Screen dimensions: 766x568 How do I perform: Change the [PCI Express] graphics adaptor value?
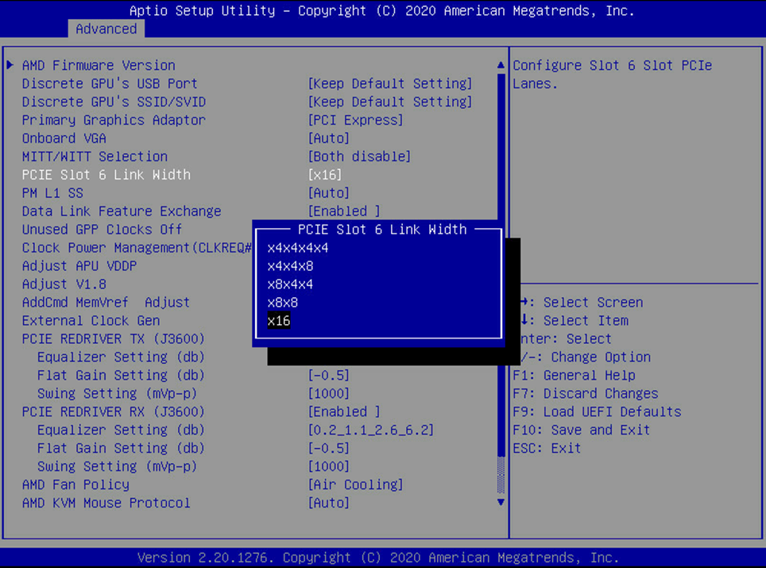click(x=356, y=120)
